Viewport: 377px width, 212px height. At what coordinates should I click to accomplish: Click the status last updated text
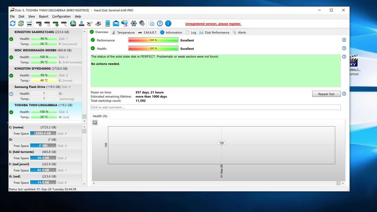[x=43, y=189]
